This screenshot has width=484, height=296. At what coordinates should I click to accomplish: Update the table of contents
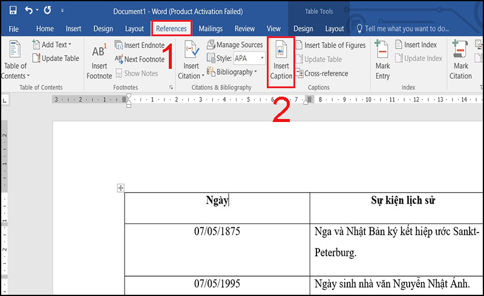(56, 58)
